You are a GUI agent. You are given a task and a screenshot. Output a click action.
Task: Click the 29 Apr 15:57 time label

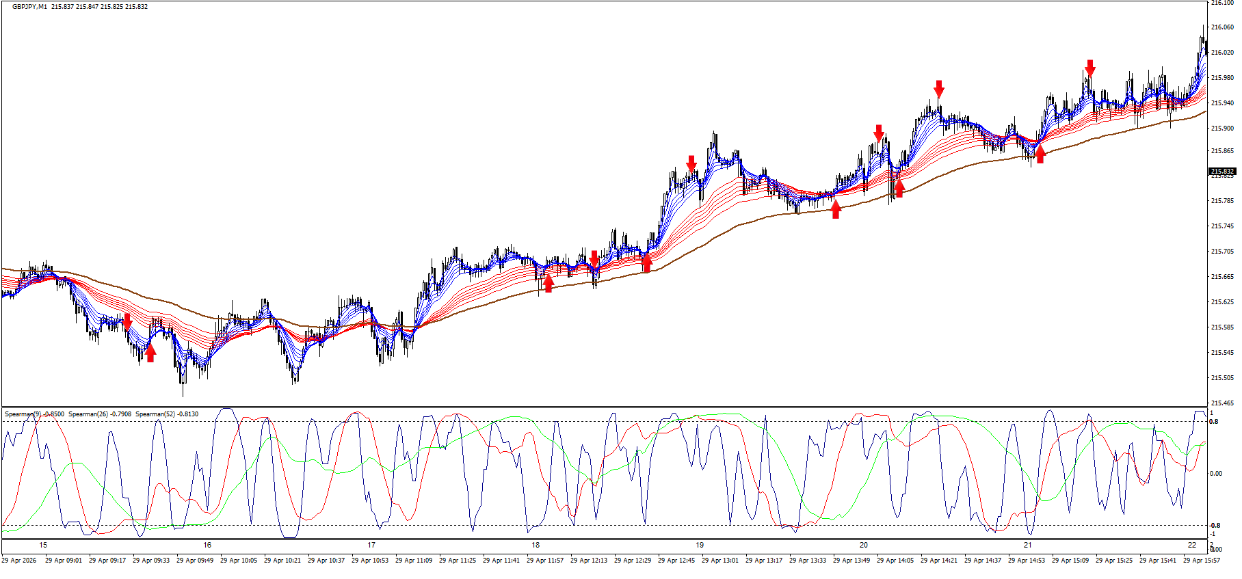pos(1202,561)
